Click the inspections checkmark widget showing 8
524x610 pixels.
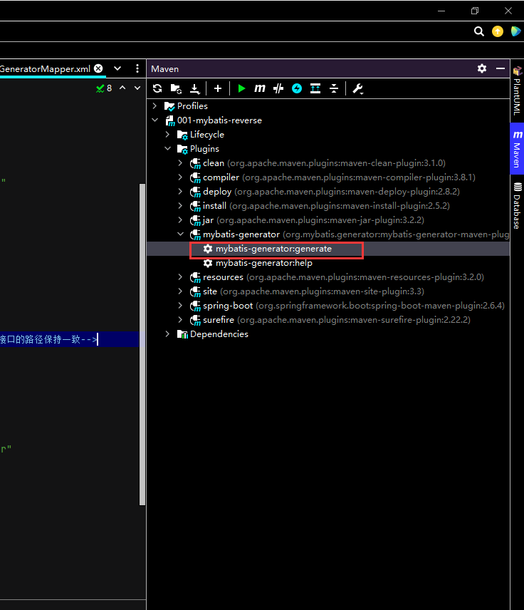pyautogui.click(x=104, y=88)
